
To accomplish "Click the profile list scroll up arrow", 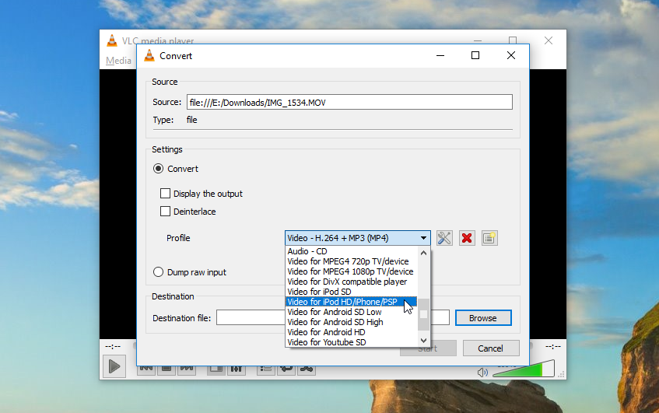I will coord(423,253).
